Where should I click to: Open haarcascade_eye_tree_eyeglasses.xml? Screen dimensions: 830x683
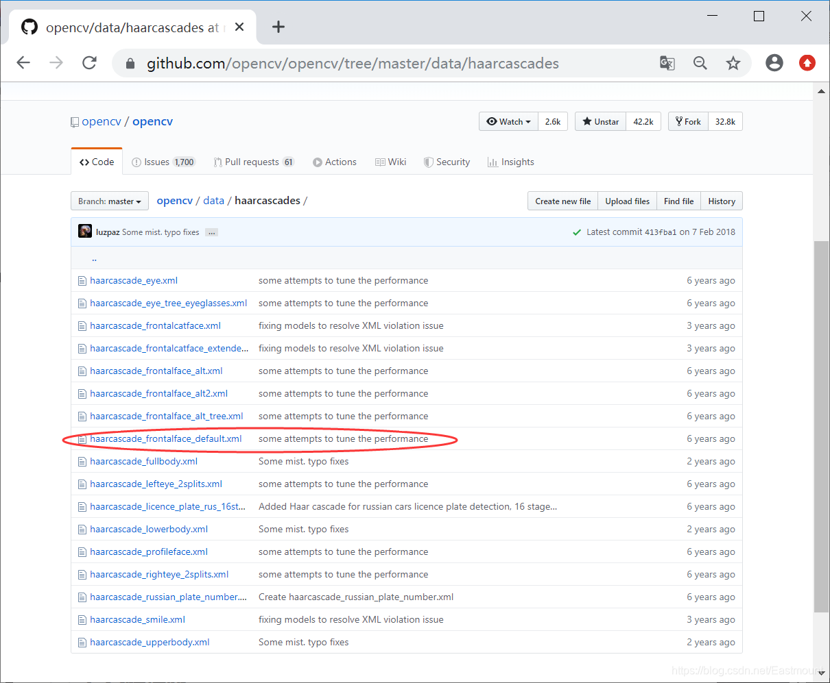coord(168,303)
